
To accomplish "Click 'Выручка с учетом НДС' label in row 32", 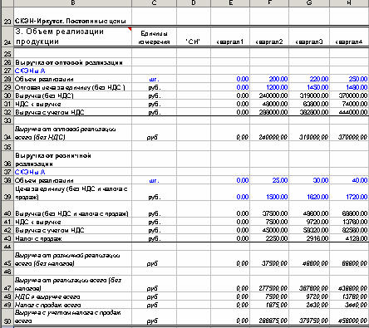I will tap(50, 112).
